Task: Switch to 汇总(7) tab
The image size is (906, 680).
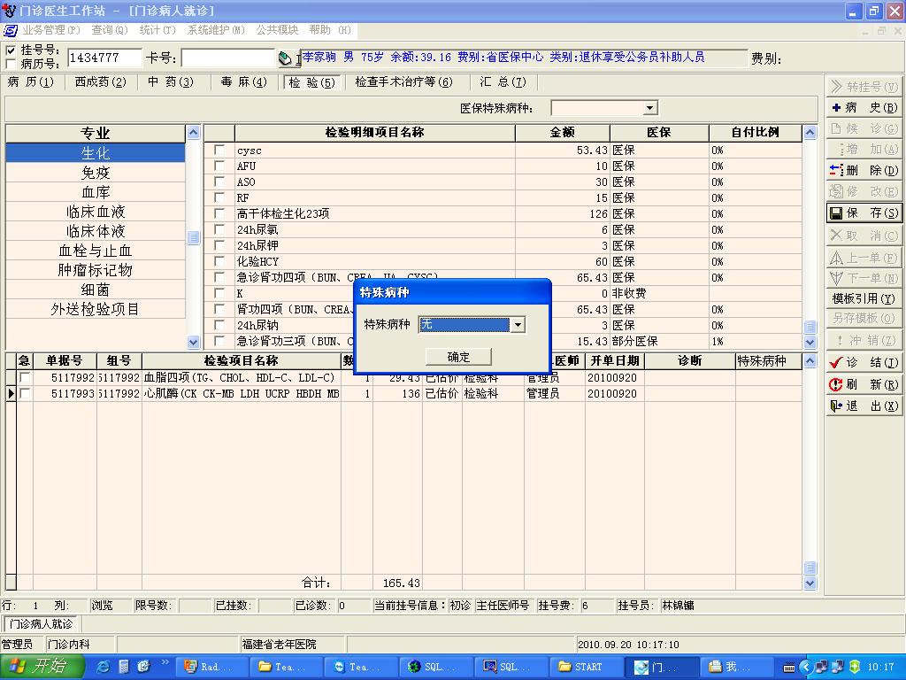Action: point(503,82)
